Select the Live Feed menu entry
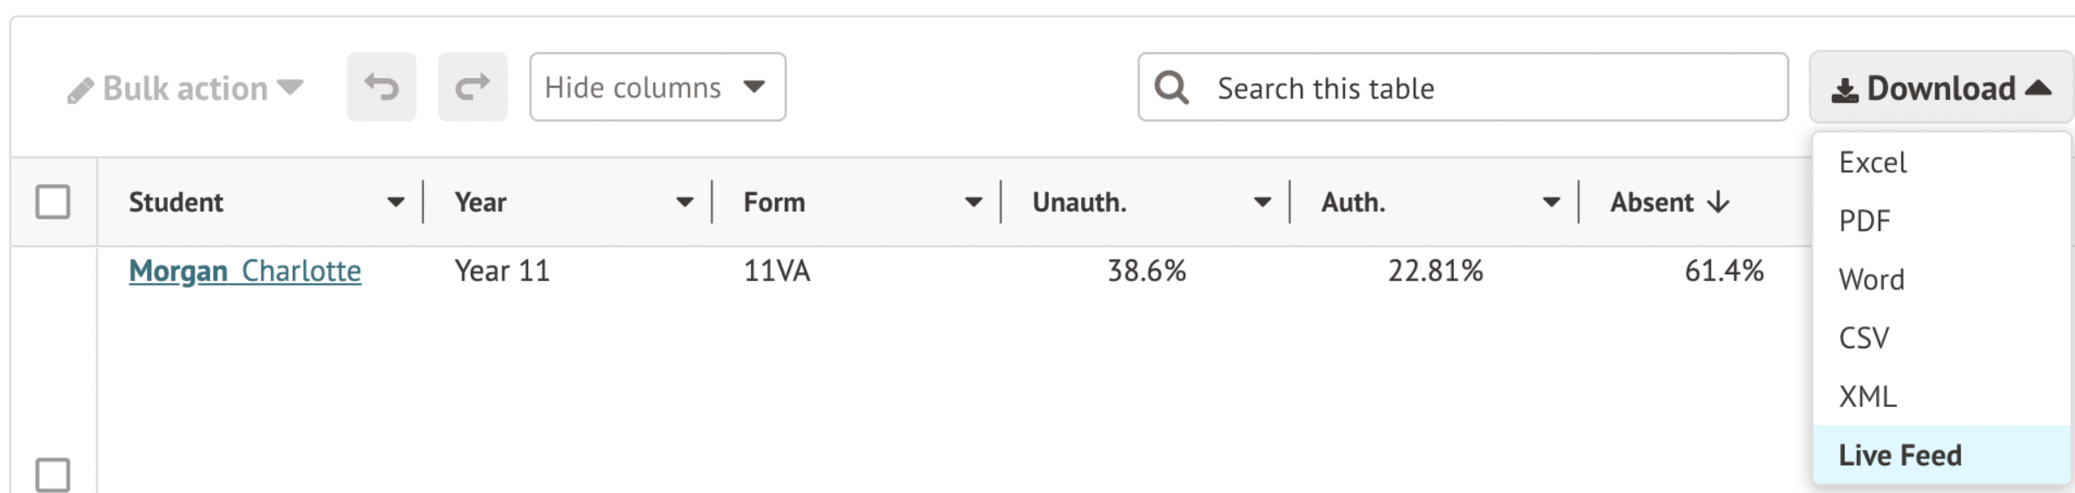Image resolution: width=2075 pixels, height=493 pixels. pyautogui.click(x=1900, y=455)
